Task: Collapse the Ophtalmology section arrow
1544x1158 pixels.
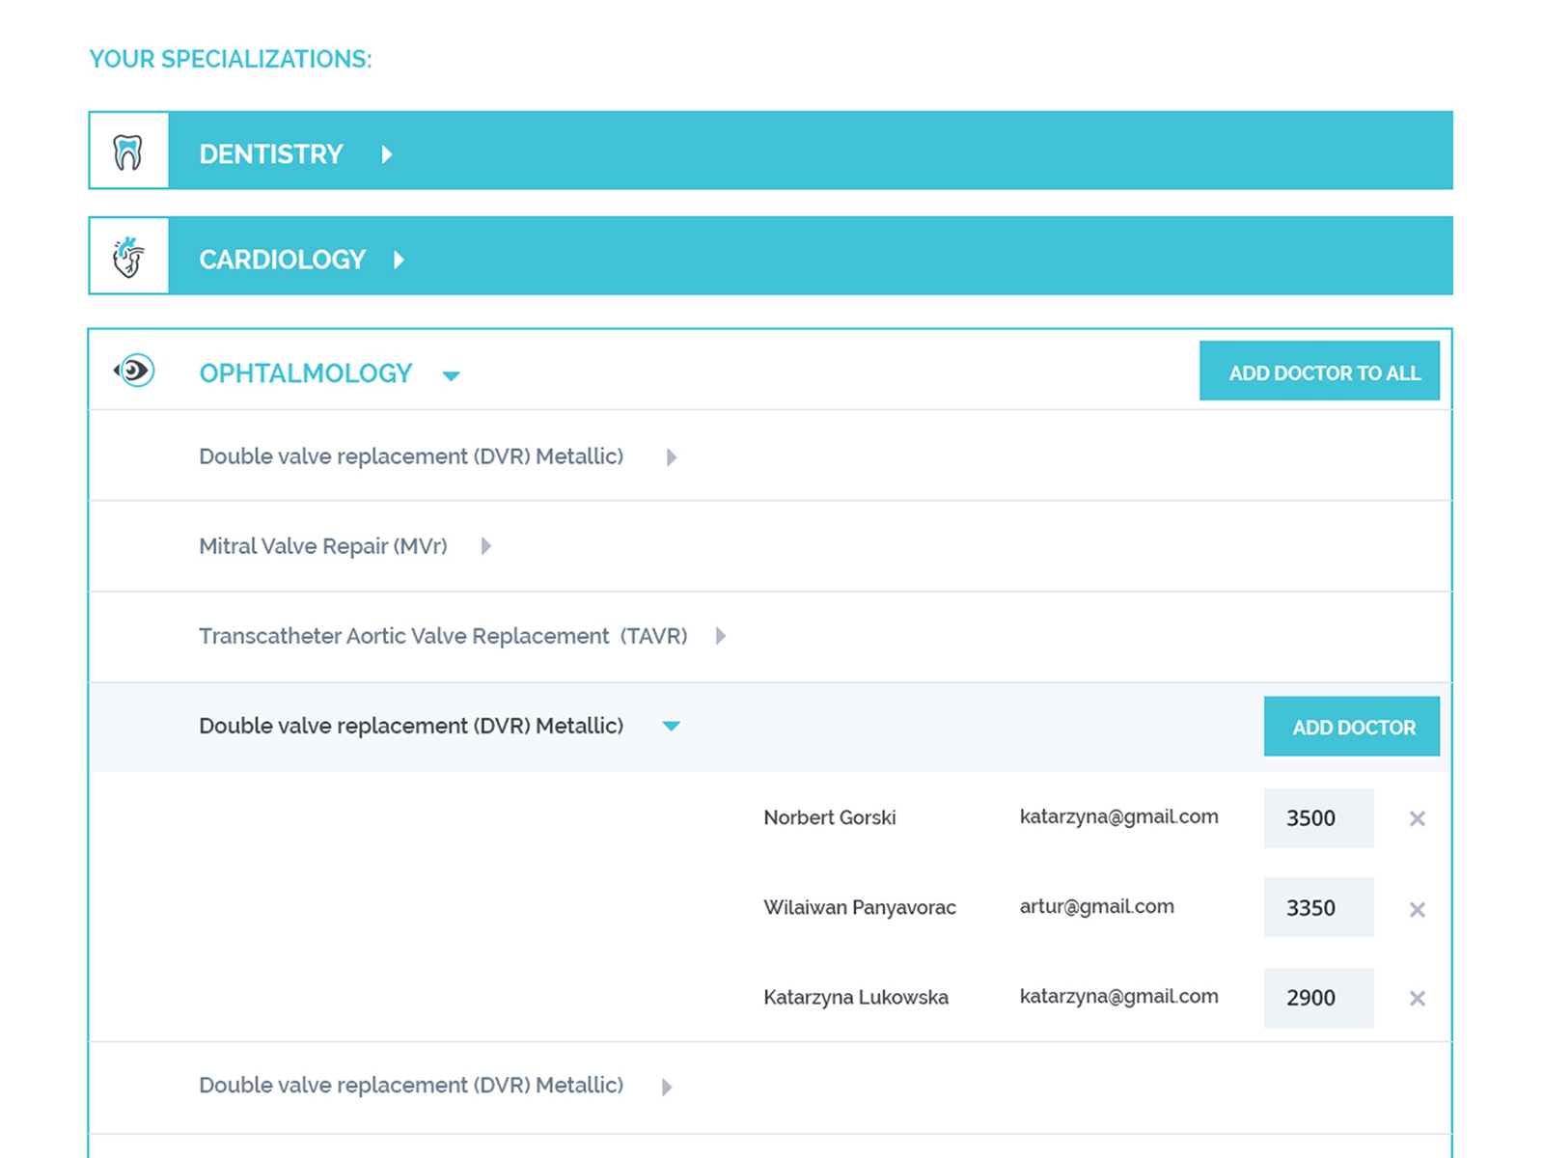Action: 451,375
